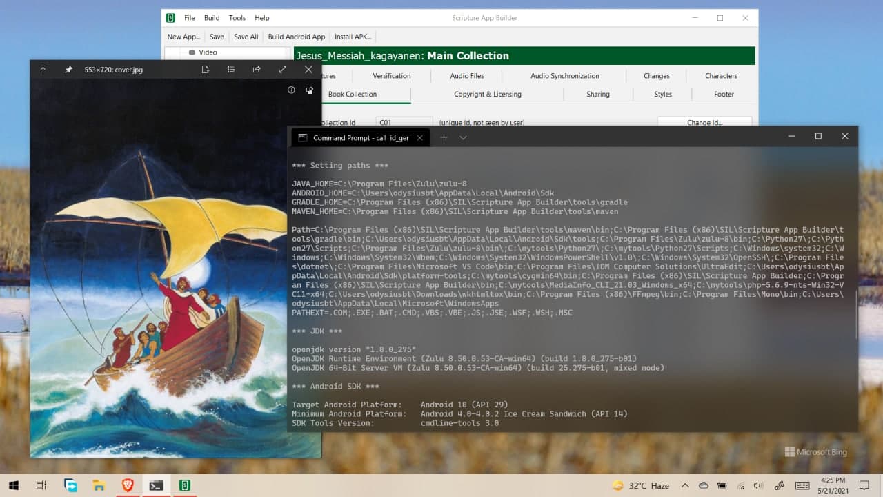Switch to the Audio Files tab

[x=467, y=76]
